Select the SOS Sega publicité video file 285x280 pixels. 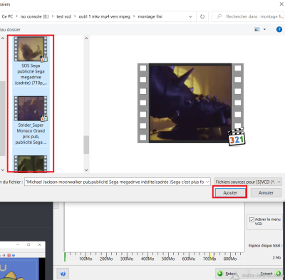(31, 61)
